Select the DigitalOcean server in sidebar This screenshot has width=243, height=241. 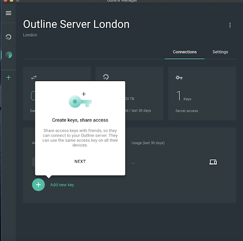tap(9, 37)
